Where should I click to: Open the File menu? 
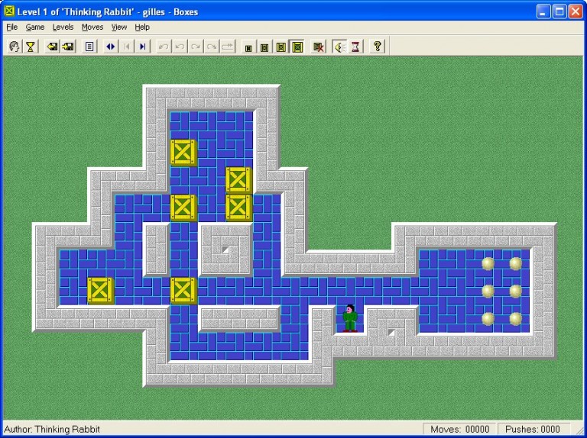click(12, 27)
